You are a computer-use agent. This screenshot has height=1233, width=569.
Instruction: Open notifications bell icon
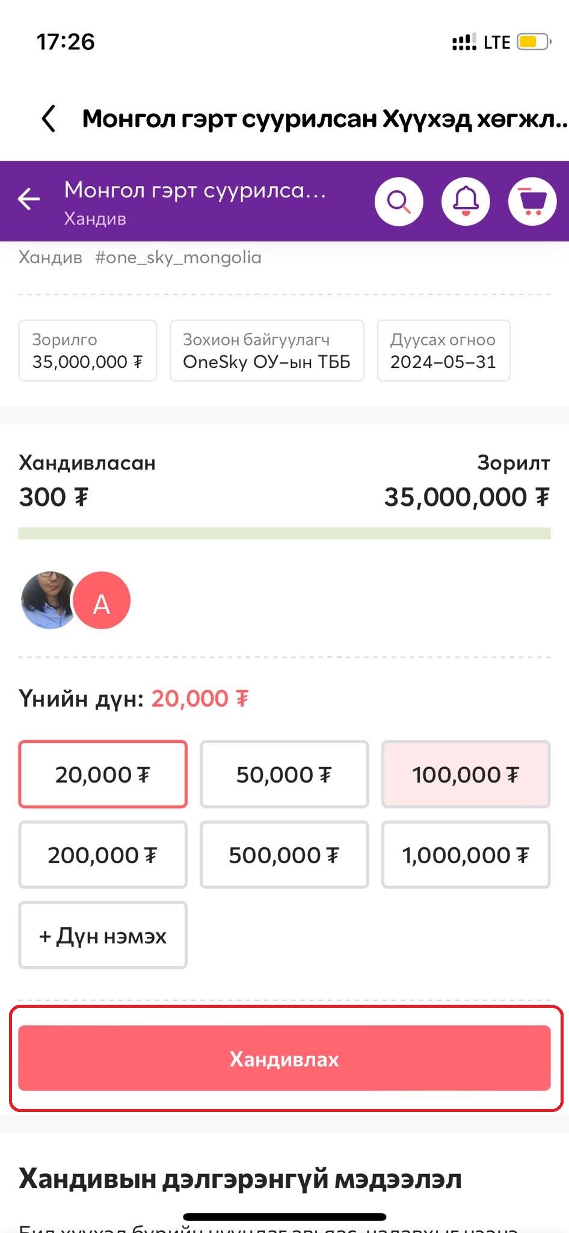click(x=466, y=202)
